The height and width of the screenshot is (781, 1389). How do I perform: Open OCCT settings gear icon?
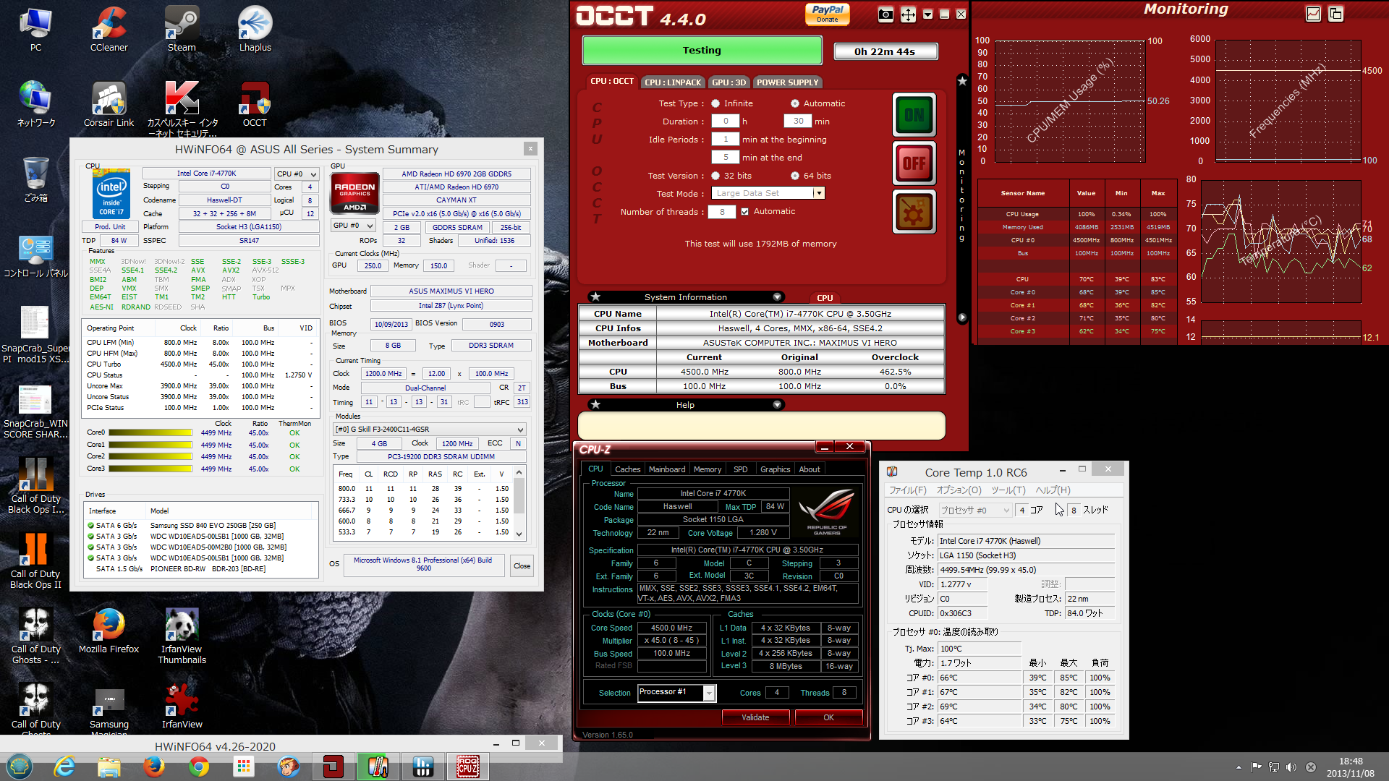914,212
